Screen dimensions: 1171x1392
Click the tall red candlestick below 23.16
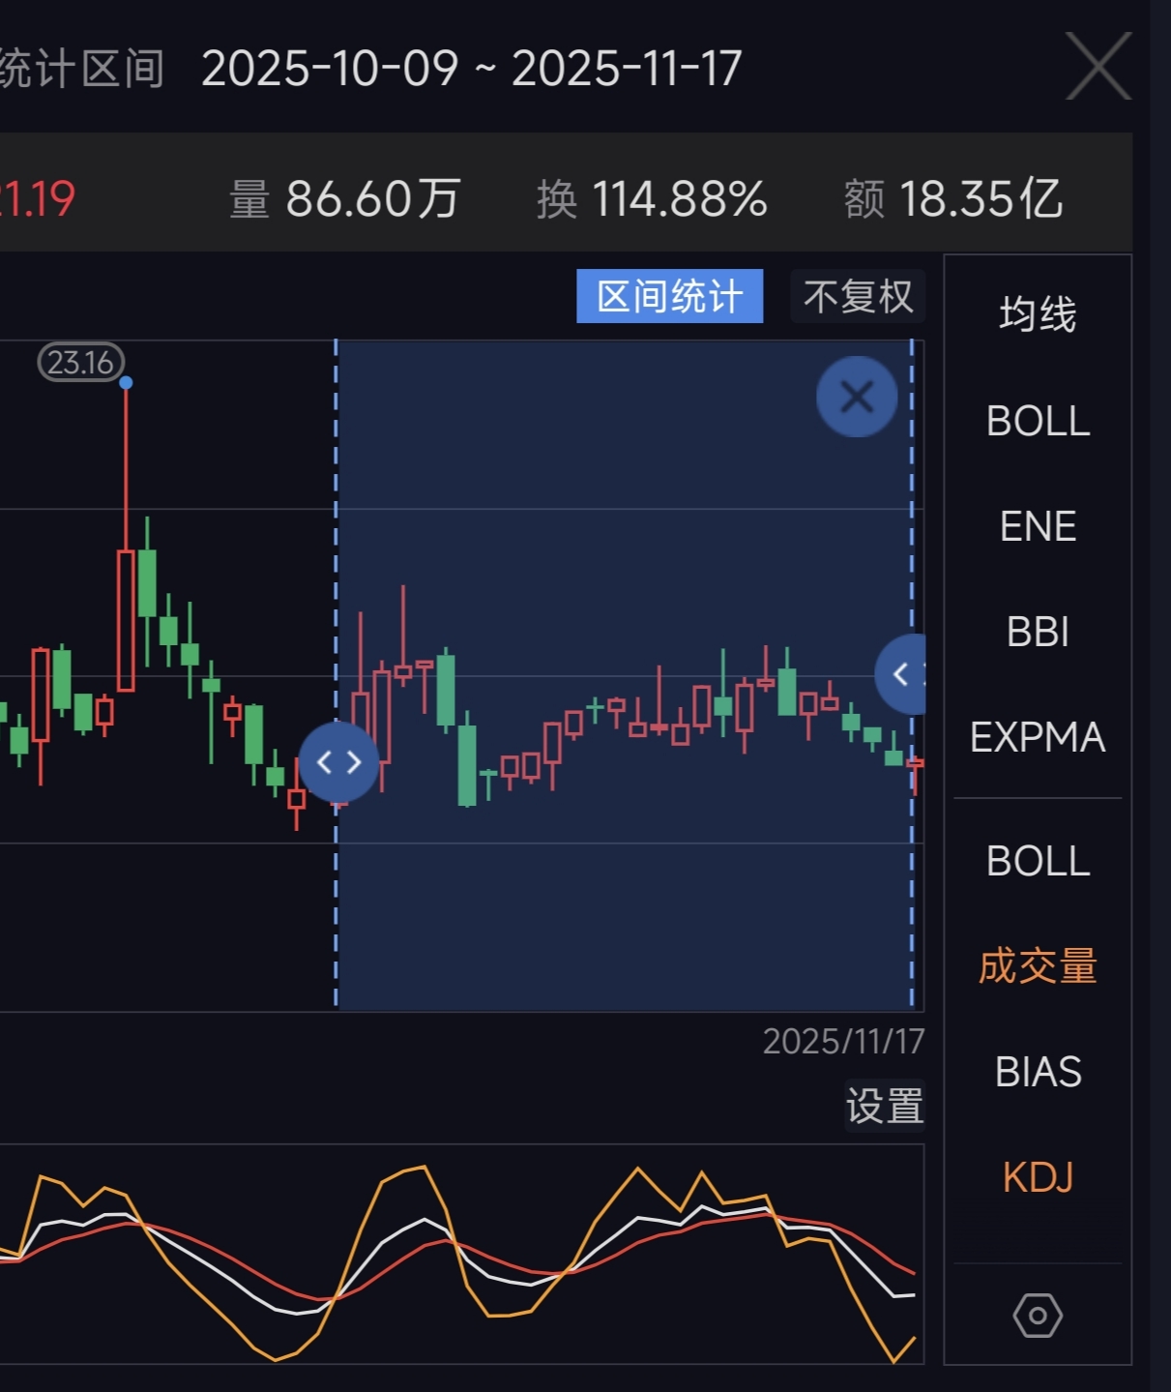[126, 620]
